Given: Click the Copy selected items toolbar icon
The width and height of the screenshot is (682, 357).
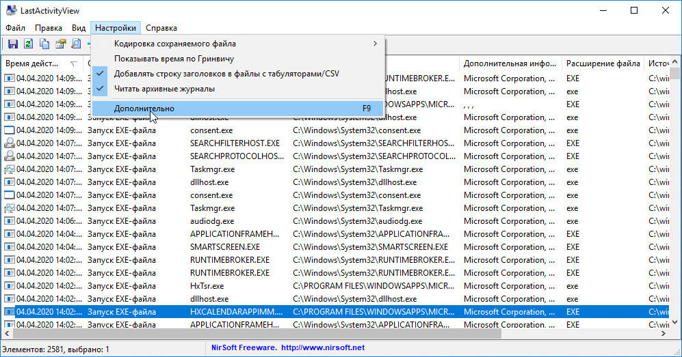Looking at the screenshot, I should pyautogui.click(x=44, y=44).
